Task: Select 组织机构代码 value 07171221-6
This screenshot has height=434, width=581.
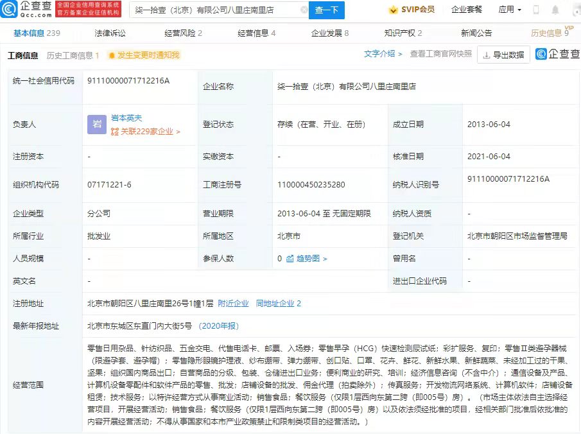Action: click(x=109, y=184)
